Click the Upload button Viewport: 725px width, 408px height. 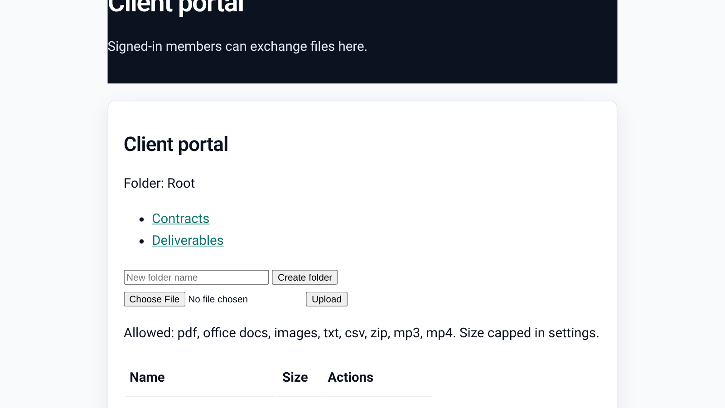(x=326, y=299)
